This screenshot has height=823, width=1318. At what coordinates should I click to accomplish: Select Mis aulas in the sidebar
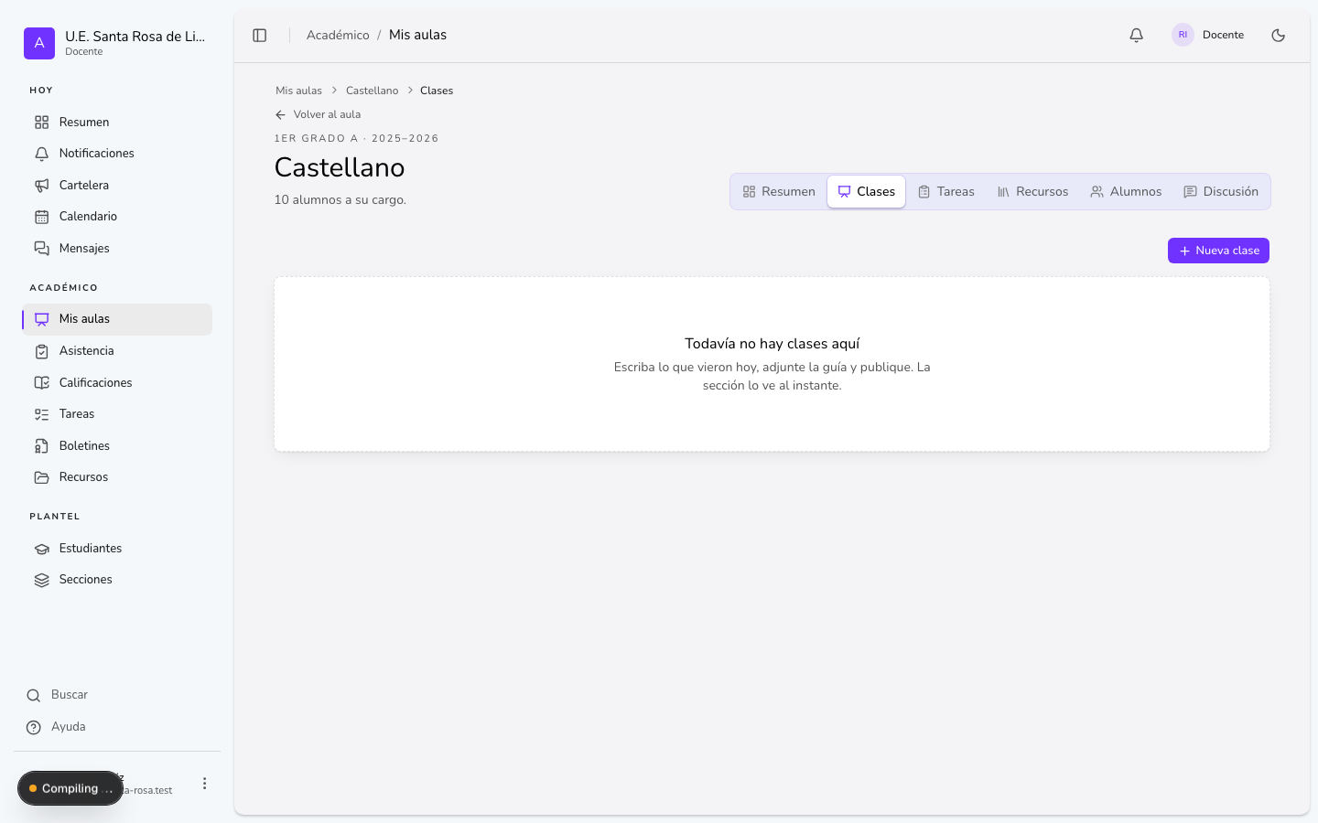point(117,319)
